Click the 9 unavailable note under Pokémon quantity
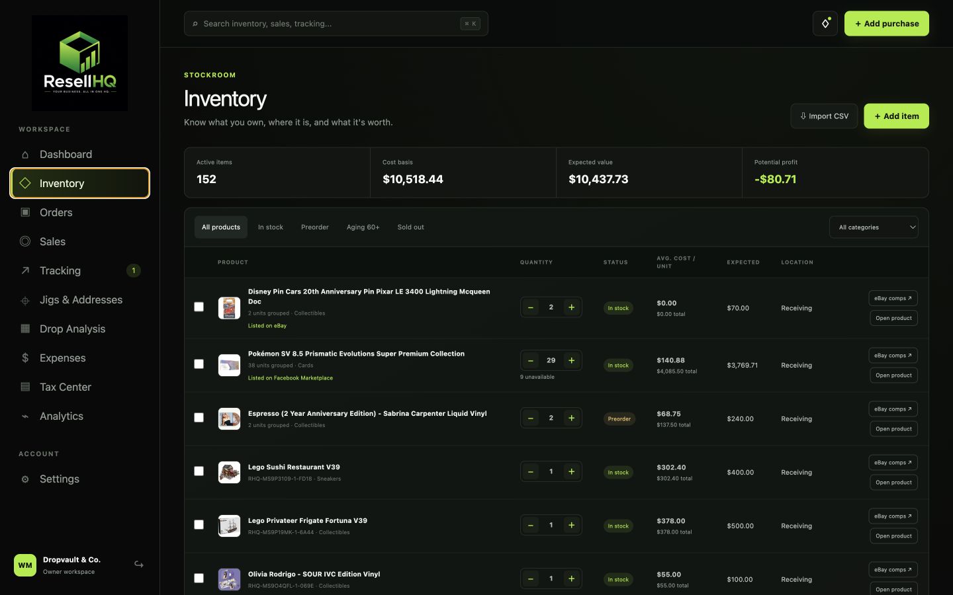 point(537,377)
